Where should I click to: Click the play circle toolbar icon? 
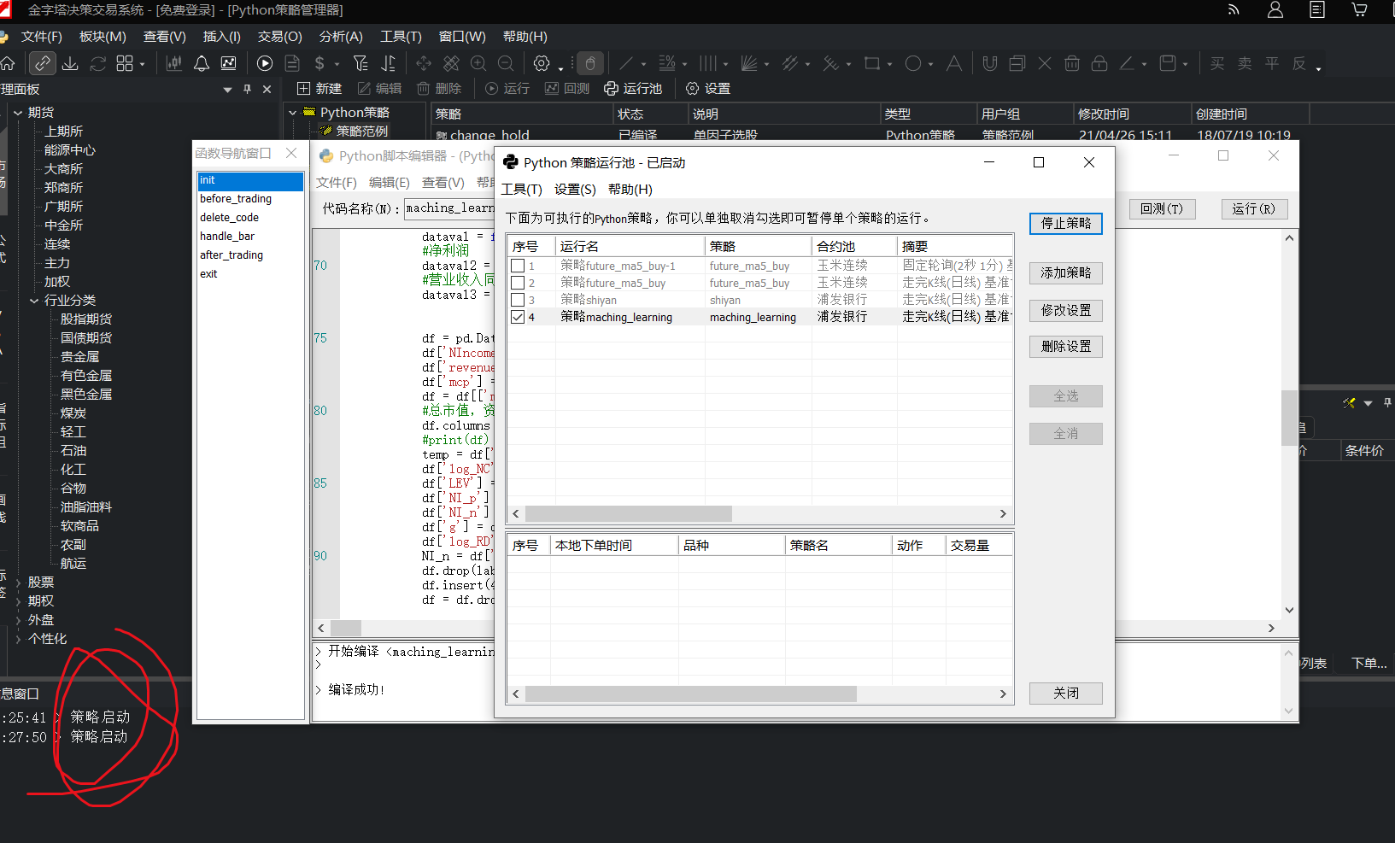(265, 63)
